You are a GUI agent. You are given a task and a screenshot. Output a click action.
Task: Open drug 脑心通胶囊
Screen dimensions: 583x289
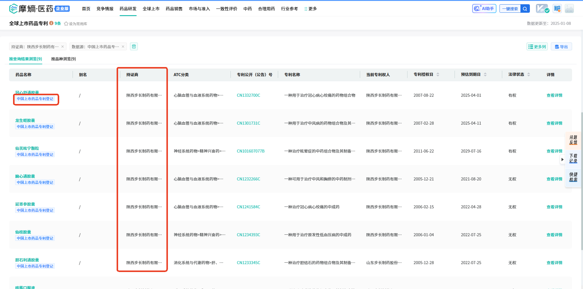[25, 176]
